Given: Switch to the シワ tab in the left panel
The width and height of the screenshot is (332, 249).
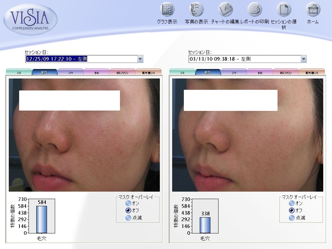Looking at the screenshot, I should pyautogui.click(x=70, y=72).
